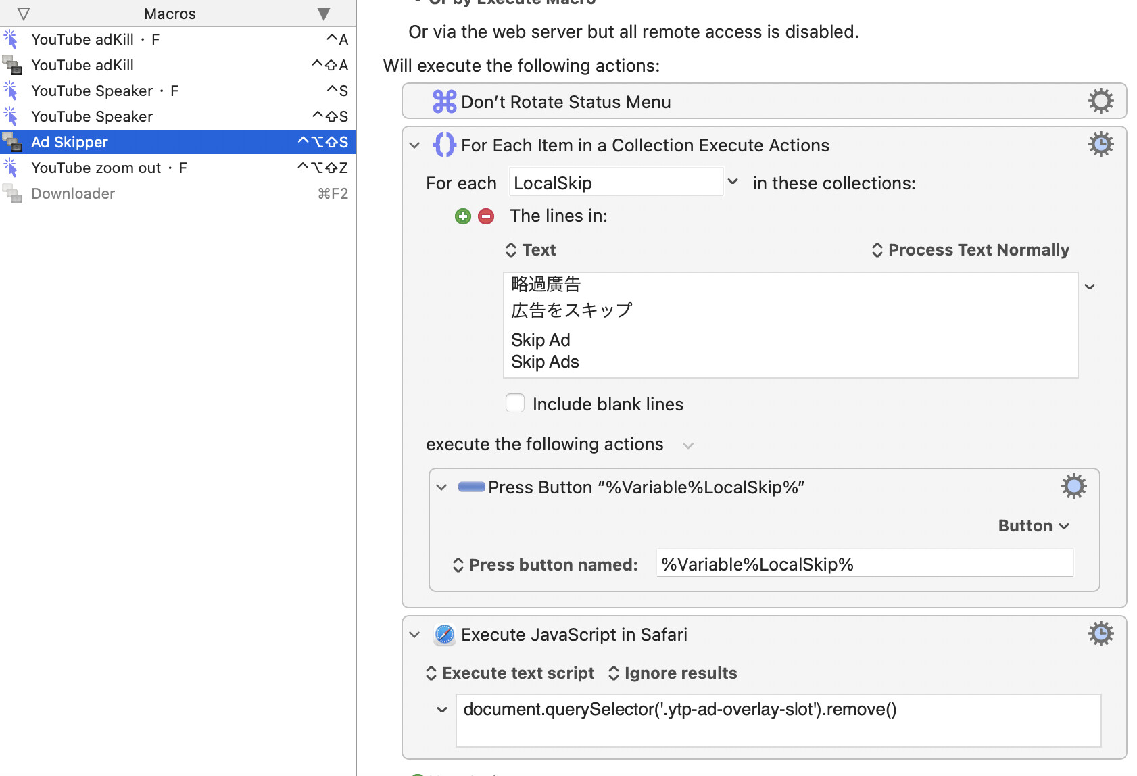Click the Safari compass icon
This screenshot has height=776, width=1137.
tap(444, 635)
